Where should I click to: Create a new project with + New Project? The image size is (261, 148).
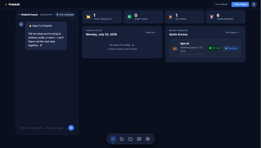tap(240, 4)
